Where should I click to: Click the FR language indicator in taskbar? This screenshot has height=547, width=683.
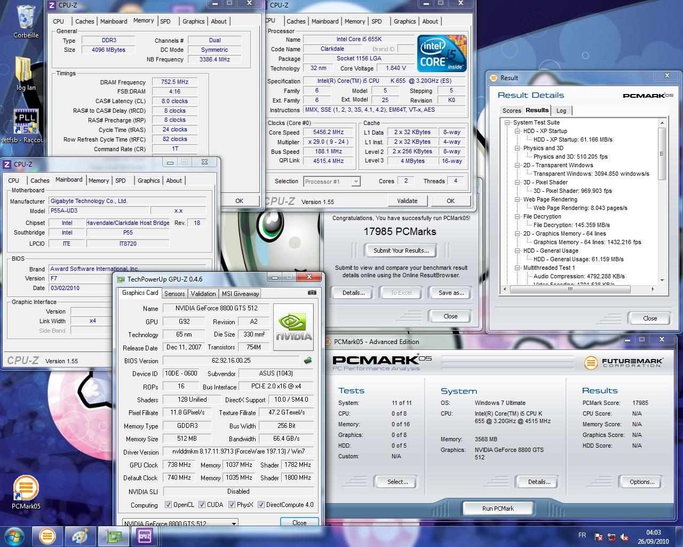[x=582, y=535]
